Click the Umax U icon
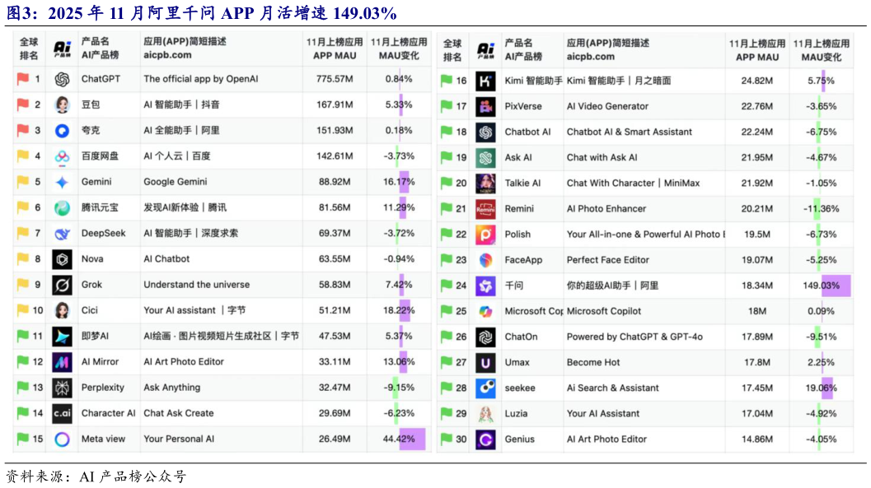Image resolution: width=871 pixels, height=488 pixels. [485, 363]
